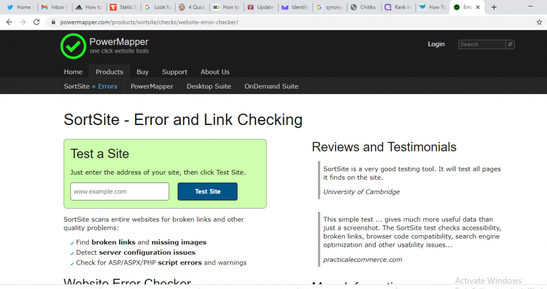Open a new browser tab with plus icon

494,7
